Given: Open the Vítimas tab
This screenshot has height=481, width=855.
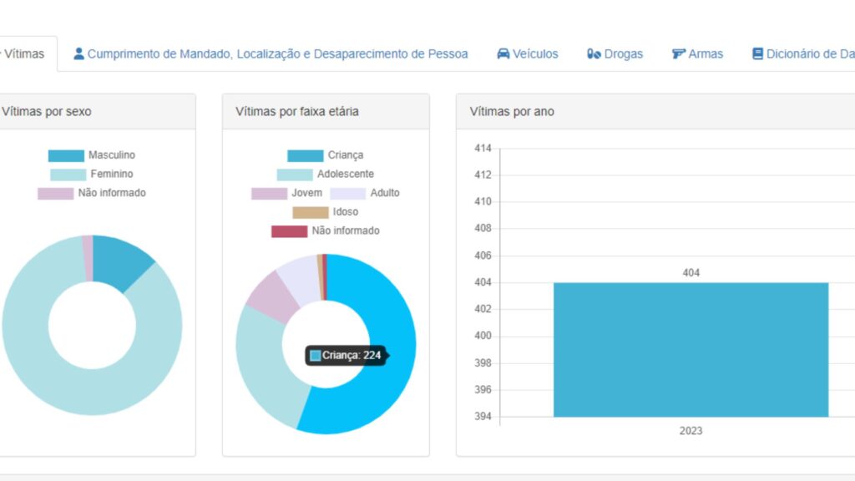Looking at the screenshot, I should click(x=24, y=53).
